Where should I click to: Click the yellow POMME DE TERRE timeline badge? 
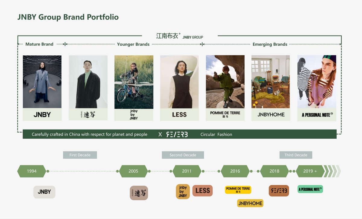pyautogui.click(x=238, y=190)
